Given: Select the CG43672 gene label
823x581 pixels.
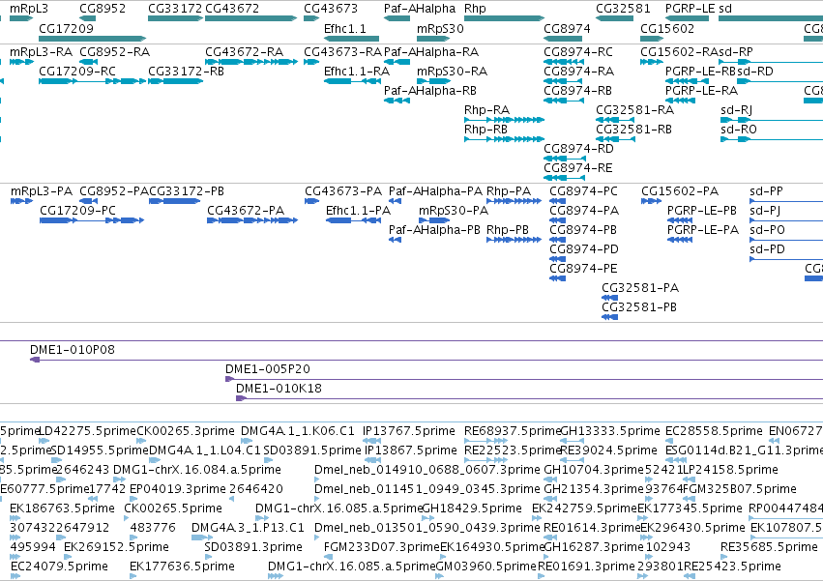Looking at the screenshot, I should point(232,9).
